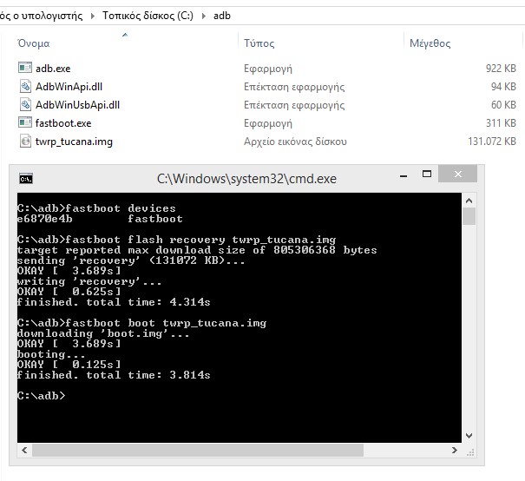Viewport: 525px width, 481px height.
Task: Click the cmd vertical scrollbar up arrow
Action: click(x=469, y=201)
